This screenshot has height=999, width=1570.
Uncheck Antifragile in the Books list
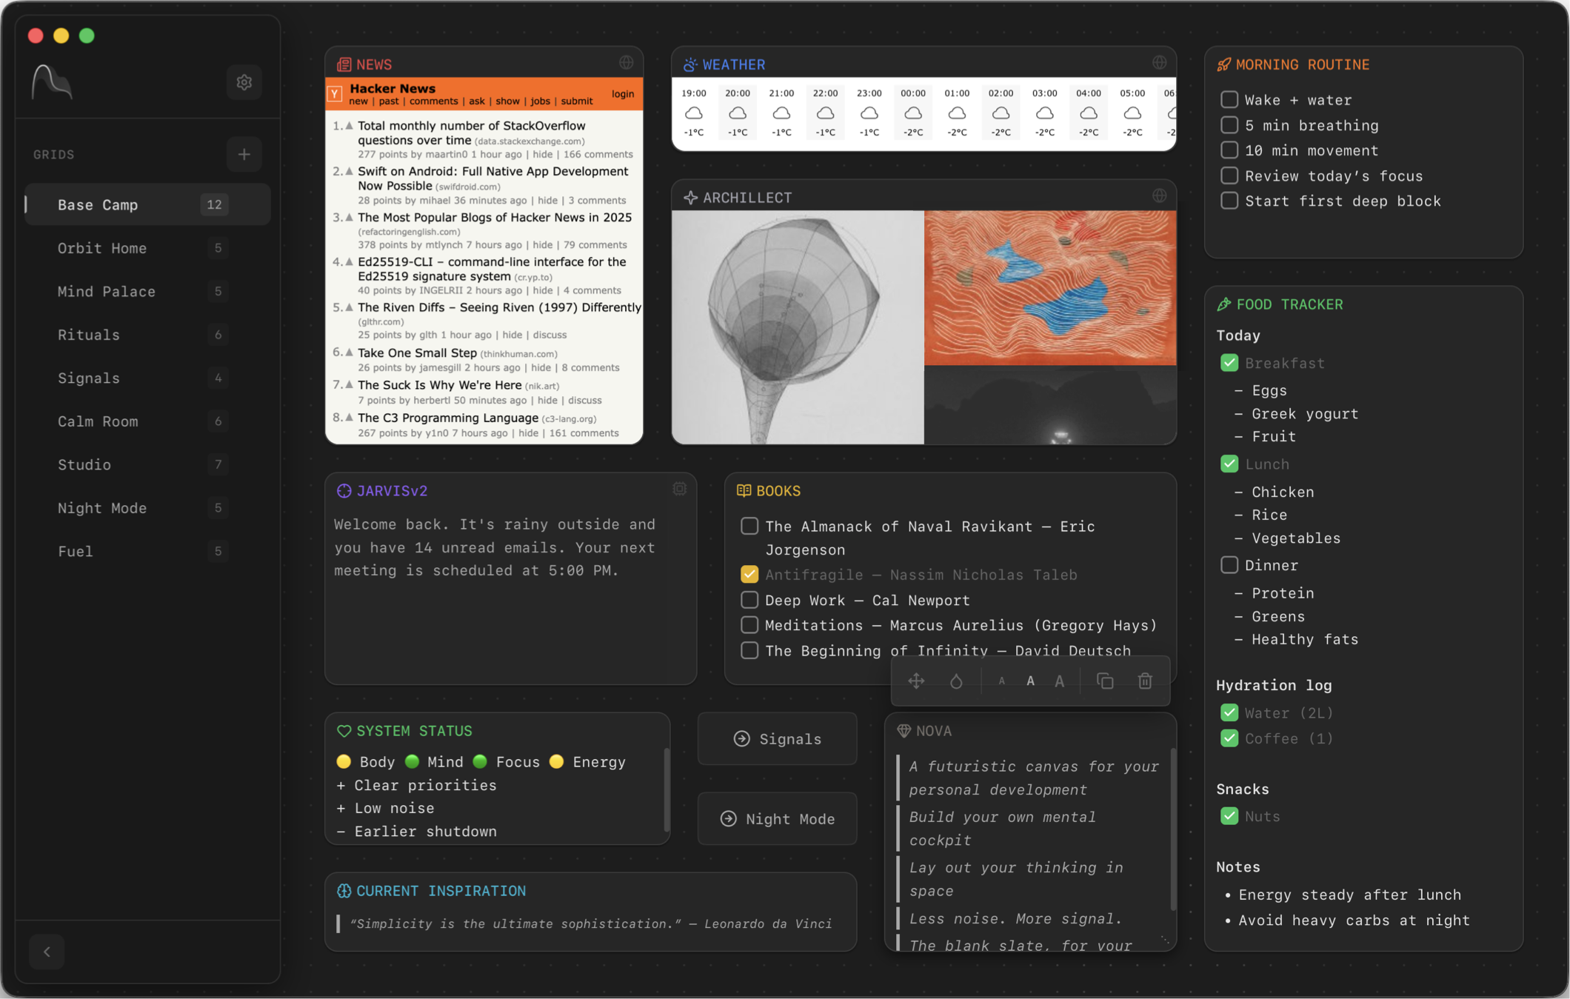tap(749, 574)
